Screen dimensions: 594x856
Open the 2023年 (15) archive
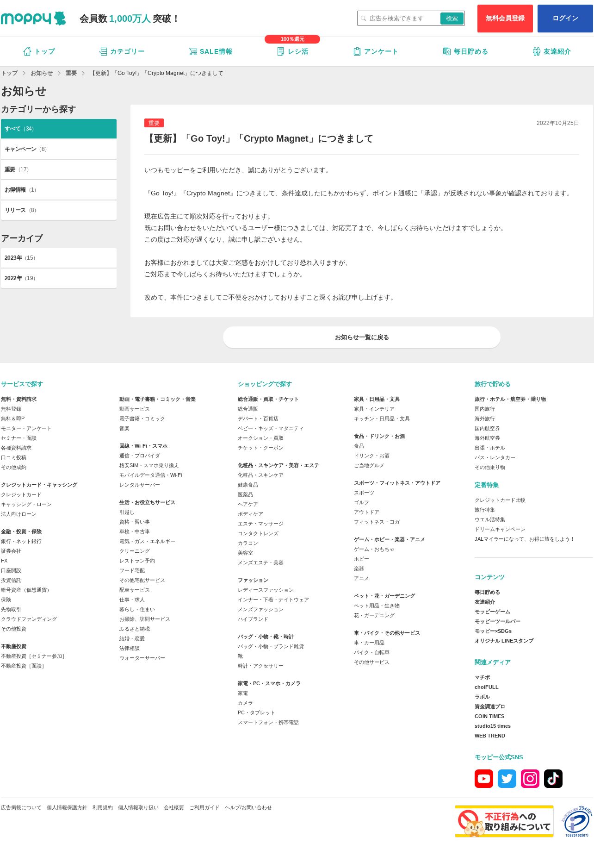coord(59,258)
